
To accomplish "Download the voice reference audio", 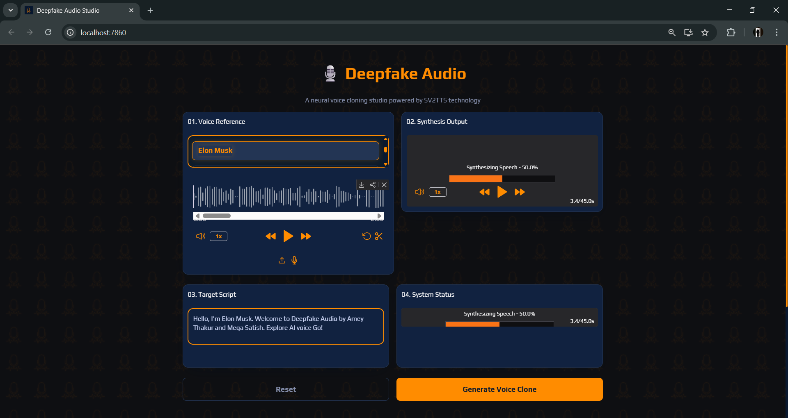I will [362, 185].
